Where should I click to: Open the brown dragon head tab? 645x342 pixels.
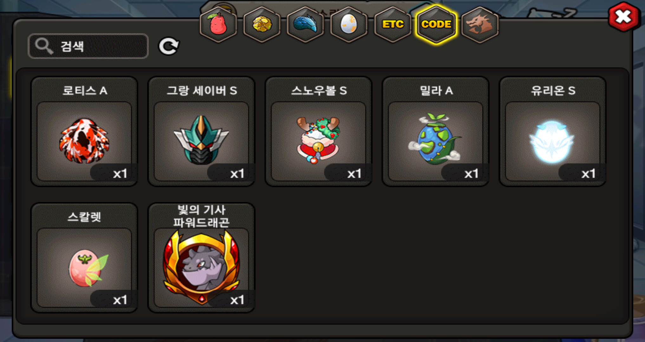click(480, 25)
